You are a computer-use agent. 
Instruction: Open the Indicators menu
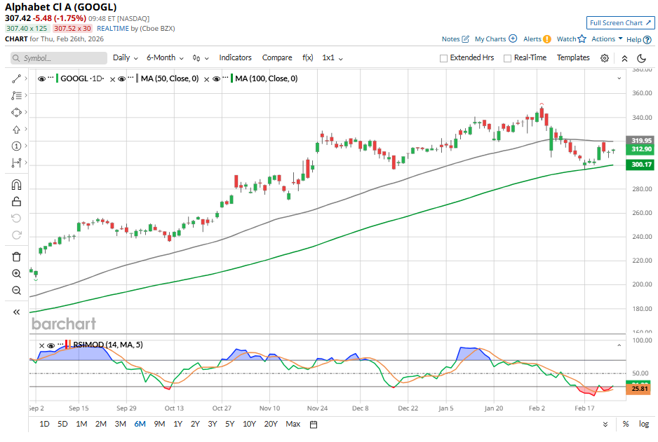point(235,58)
